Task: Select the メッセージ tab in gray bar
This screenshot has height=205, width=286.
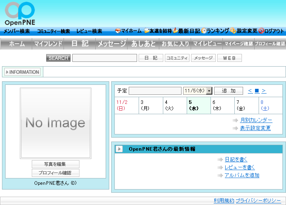Action: click(112, 44)
